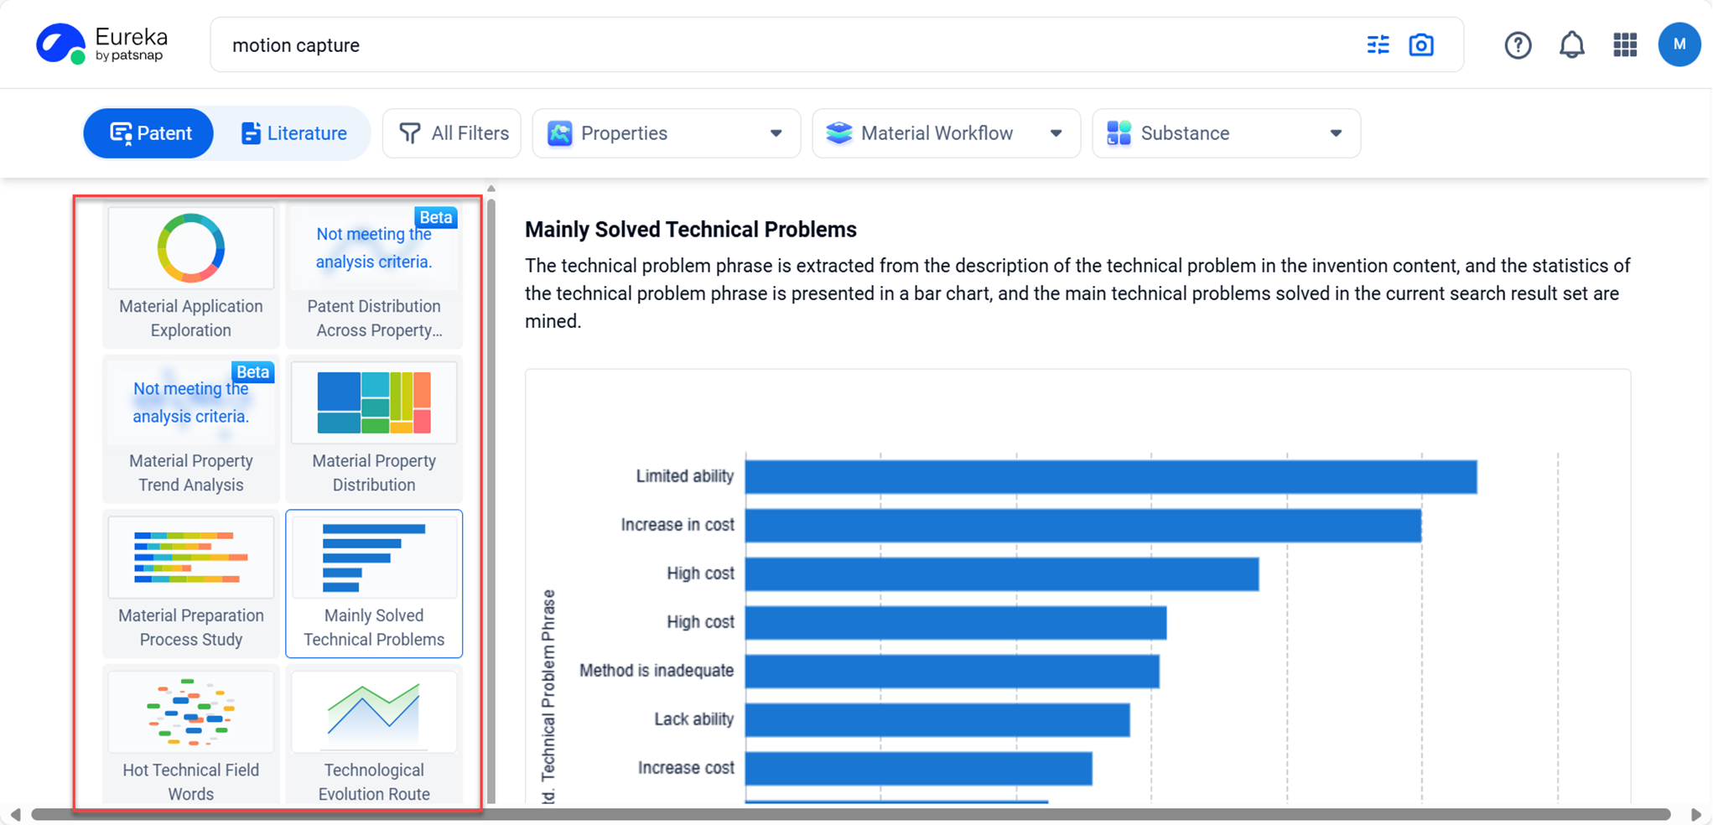Viewport: 1713px width, 825px height.
Task: Open the user profile avatar M
Action: tap(1679, 45)
